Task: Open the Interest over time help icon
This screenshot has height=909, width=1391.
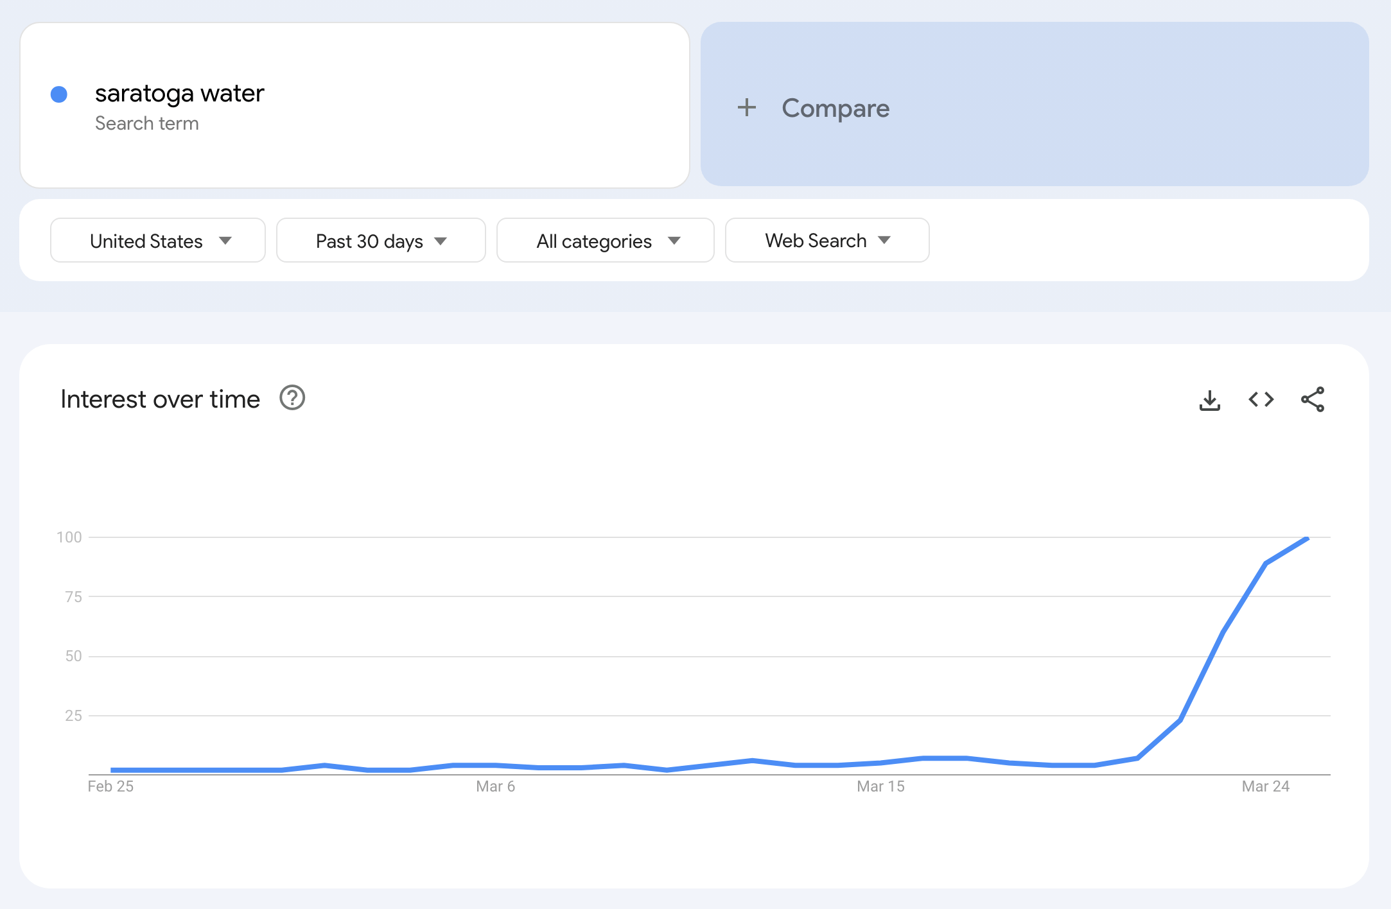Action: [292, 398]
